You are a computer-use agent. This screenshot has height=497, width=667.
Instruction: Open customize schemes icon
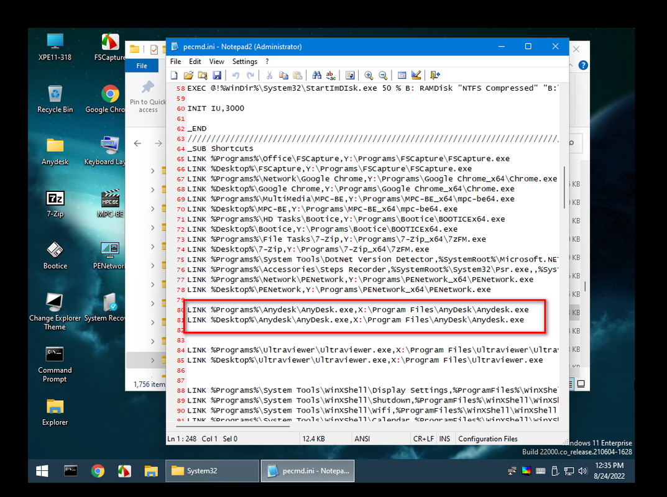tap(416, 75)
